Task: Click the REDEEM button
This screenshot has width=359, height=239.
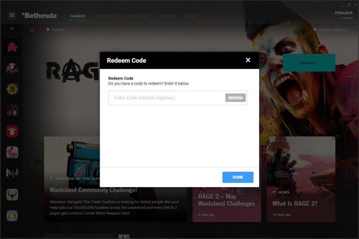Action: [235, 98]
